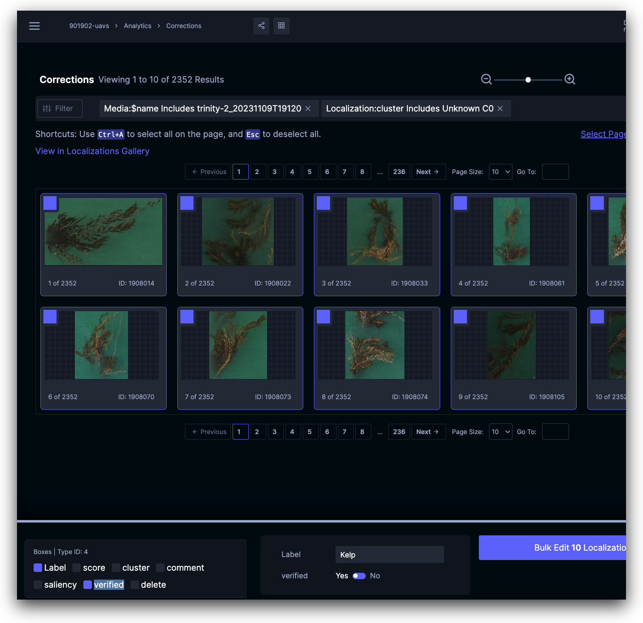This screenshot has height=623, width=643.
Task: Enable the cluster attribute checkbox
Action: [x=116, y=568]
